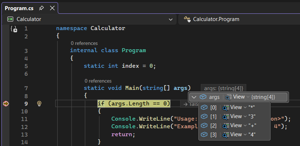This screenshot has height=146, width=300.
Task: Click the lightbulb quick actions icon
Action: (x=40, y=104)
